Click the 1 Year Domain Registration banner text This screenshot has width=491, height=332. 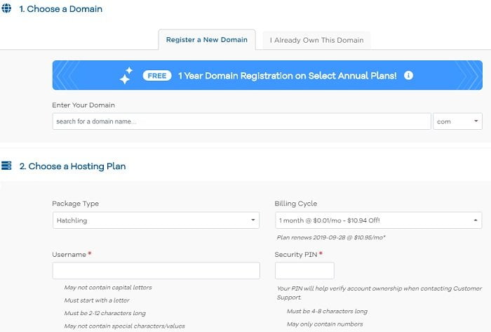click(288, 76)
